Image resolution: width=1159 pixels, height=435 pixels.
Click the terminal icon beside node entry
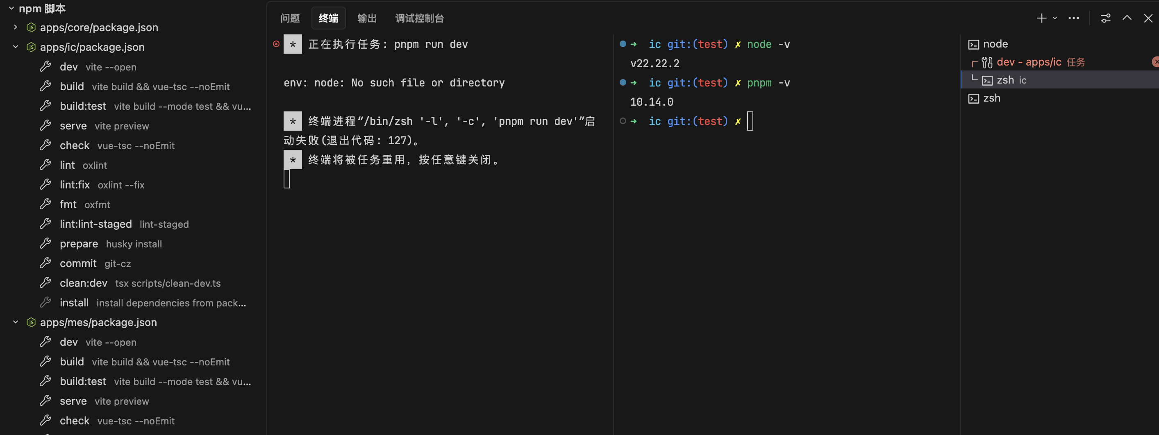tap(973, 44)
